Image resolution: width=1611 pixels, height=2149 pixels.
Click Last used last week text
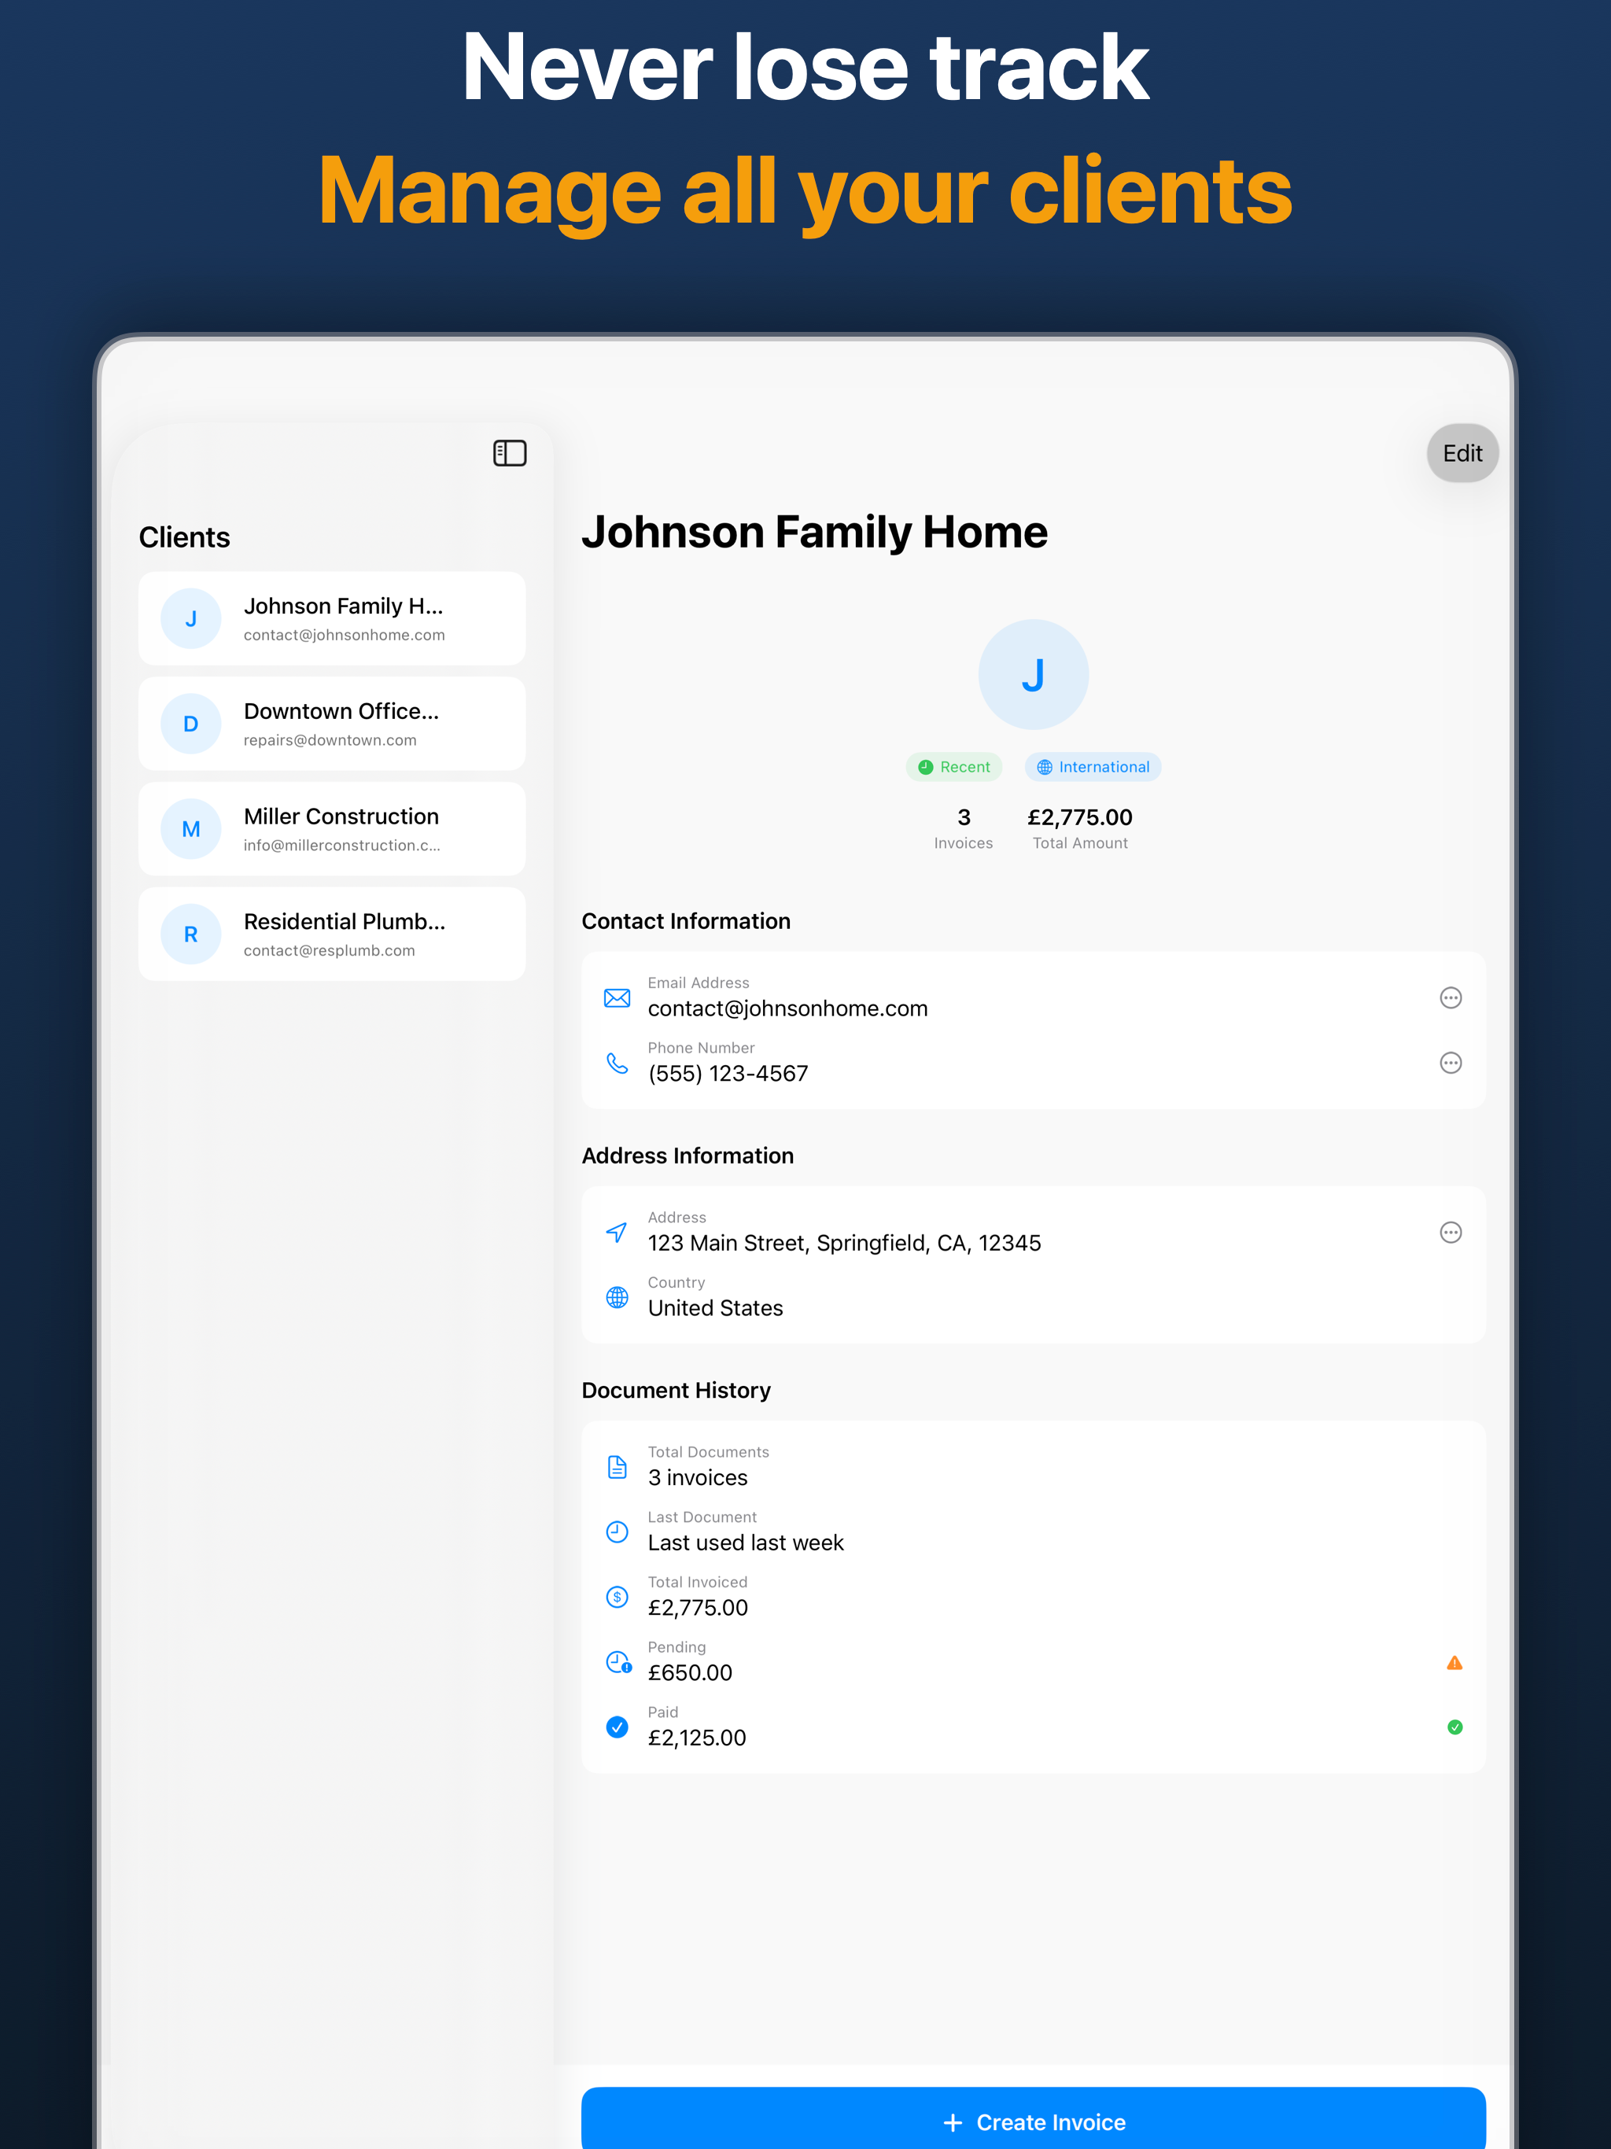pyautogui.click(x=745, y=1542)
